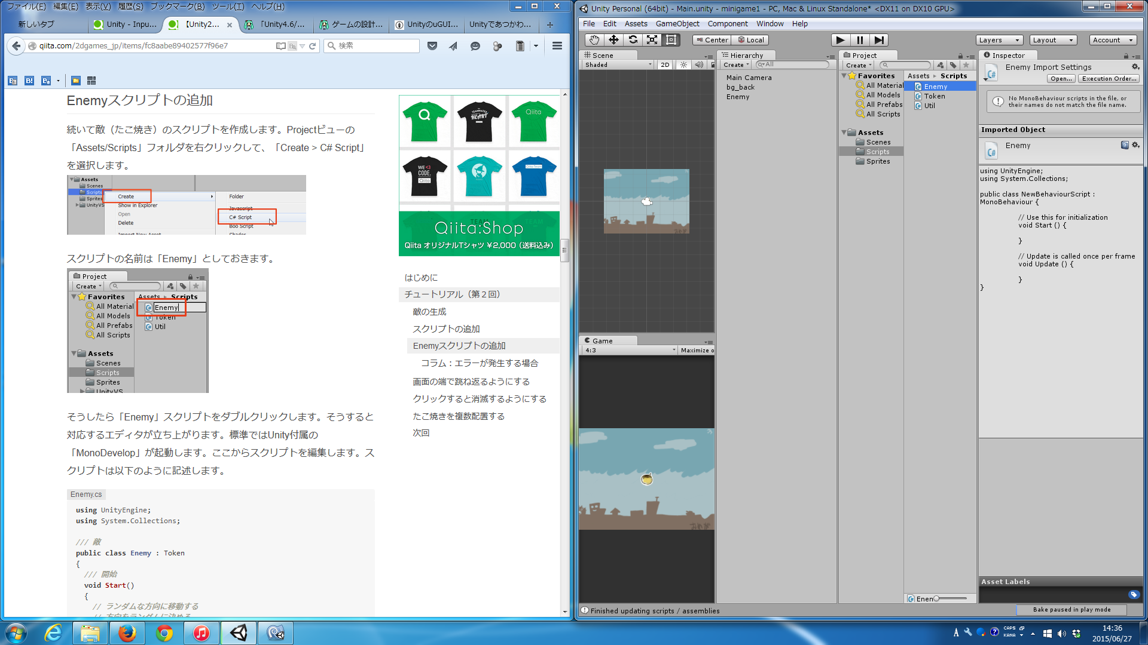
Task: Click the Pause button in Unity
Action: coord(859,40)
